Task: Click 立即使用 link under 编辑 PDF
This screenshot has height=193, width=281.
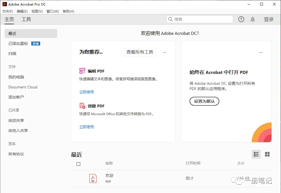Action: coord(87,92)
